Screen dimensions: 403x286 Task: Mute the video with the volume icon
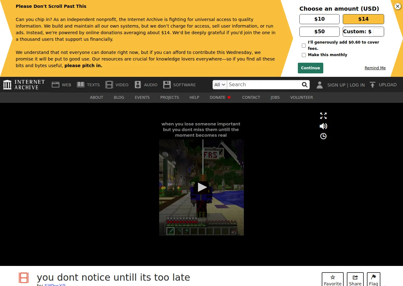tap(323, 126)
